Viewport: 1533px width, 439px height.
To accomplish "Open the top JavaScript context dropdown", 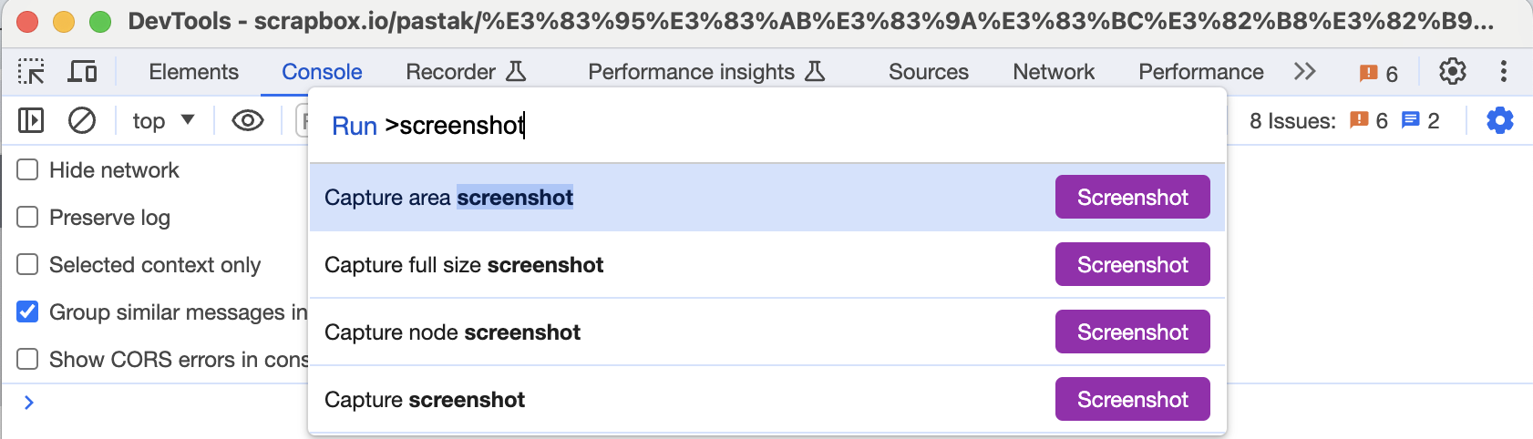I will pyautogui.click(x=163, y=120).
